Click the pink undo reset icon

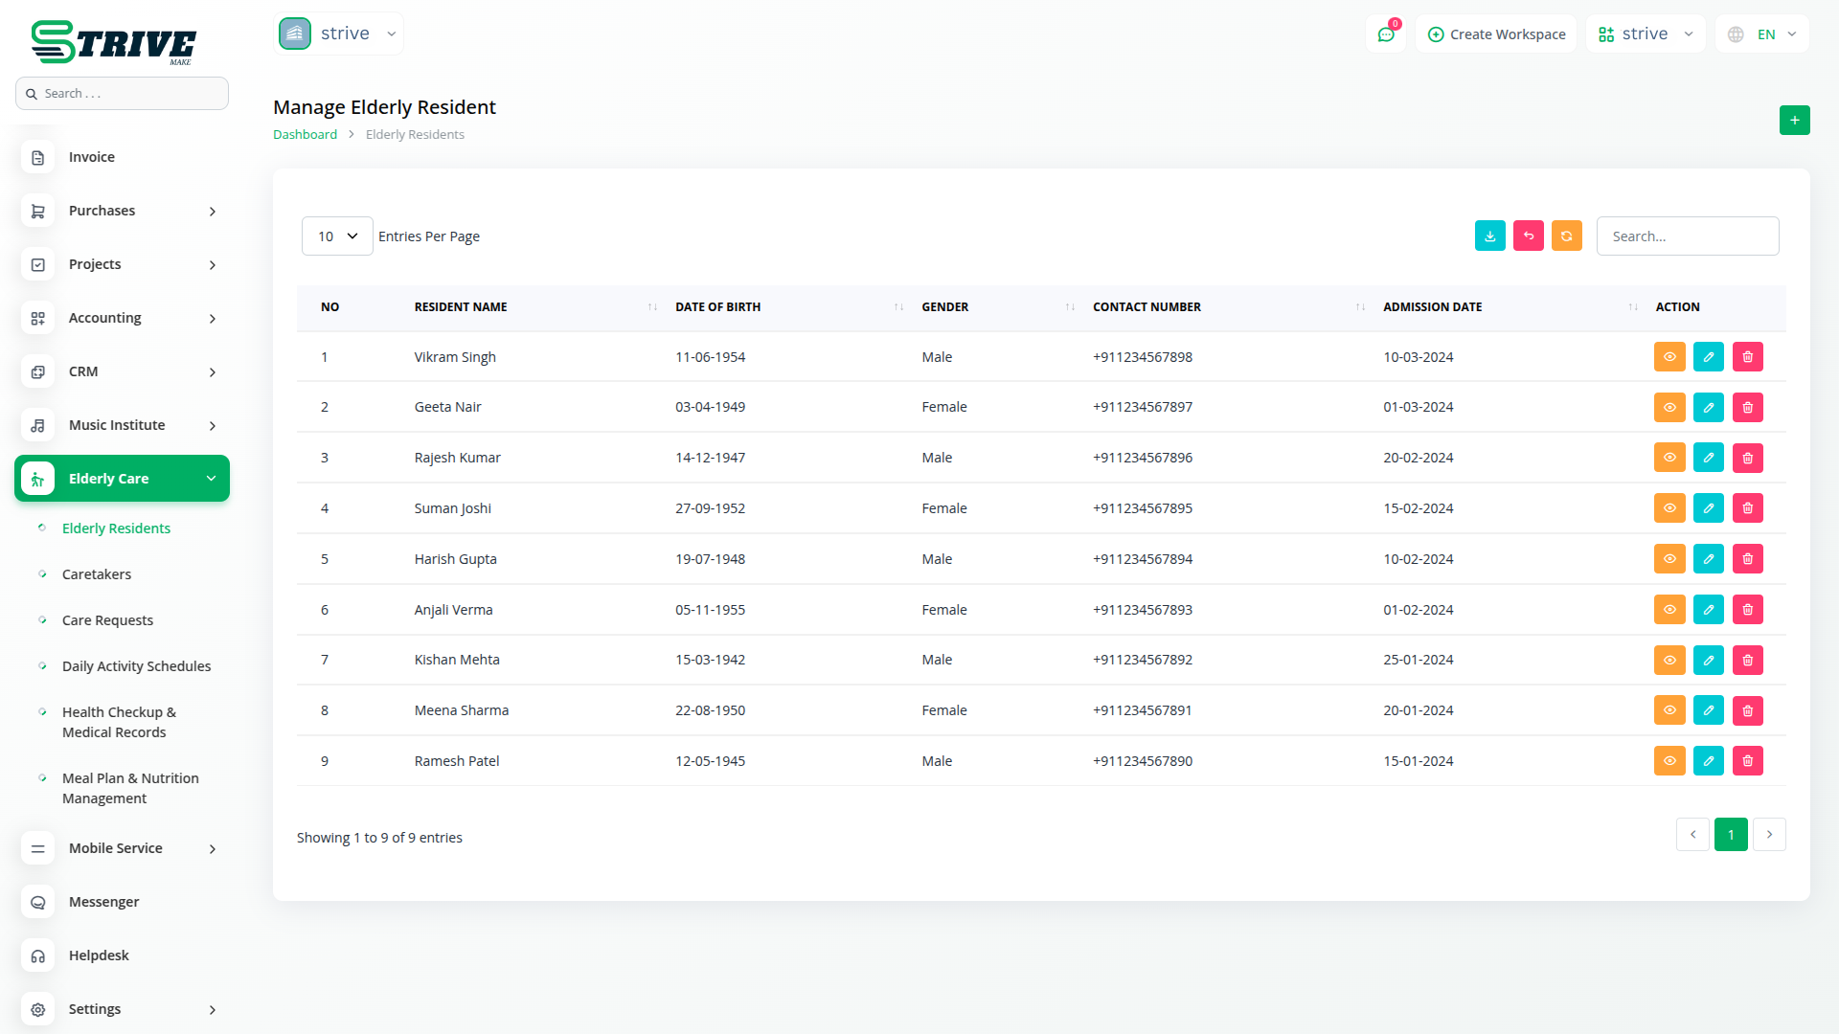tap(1528, 236)
